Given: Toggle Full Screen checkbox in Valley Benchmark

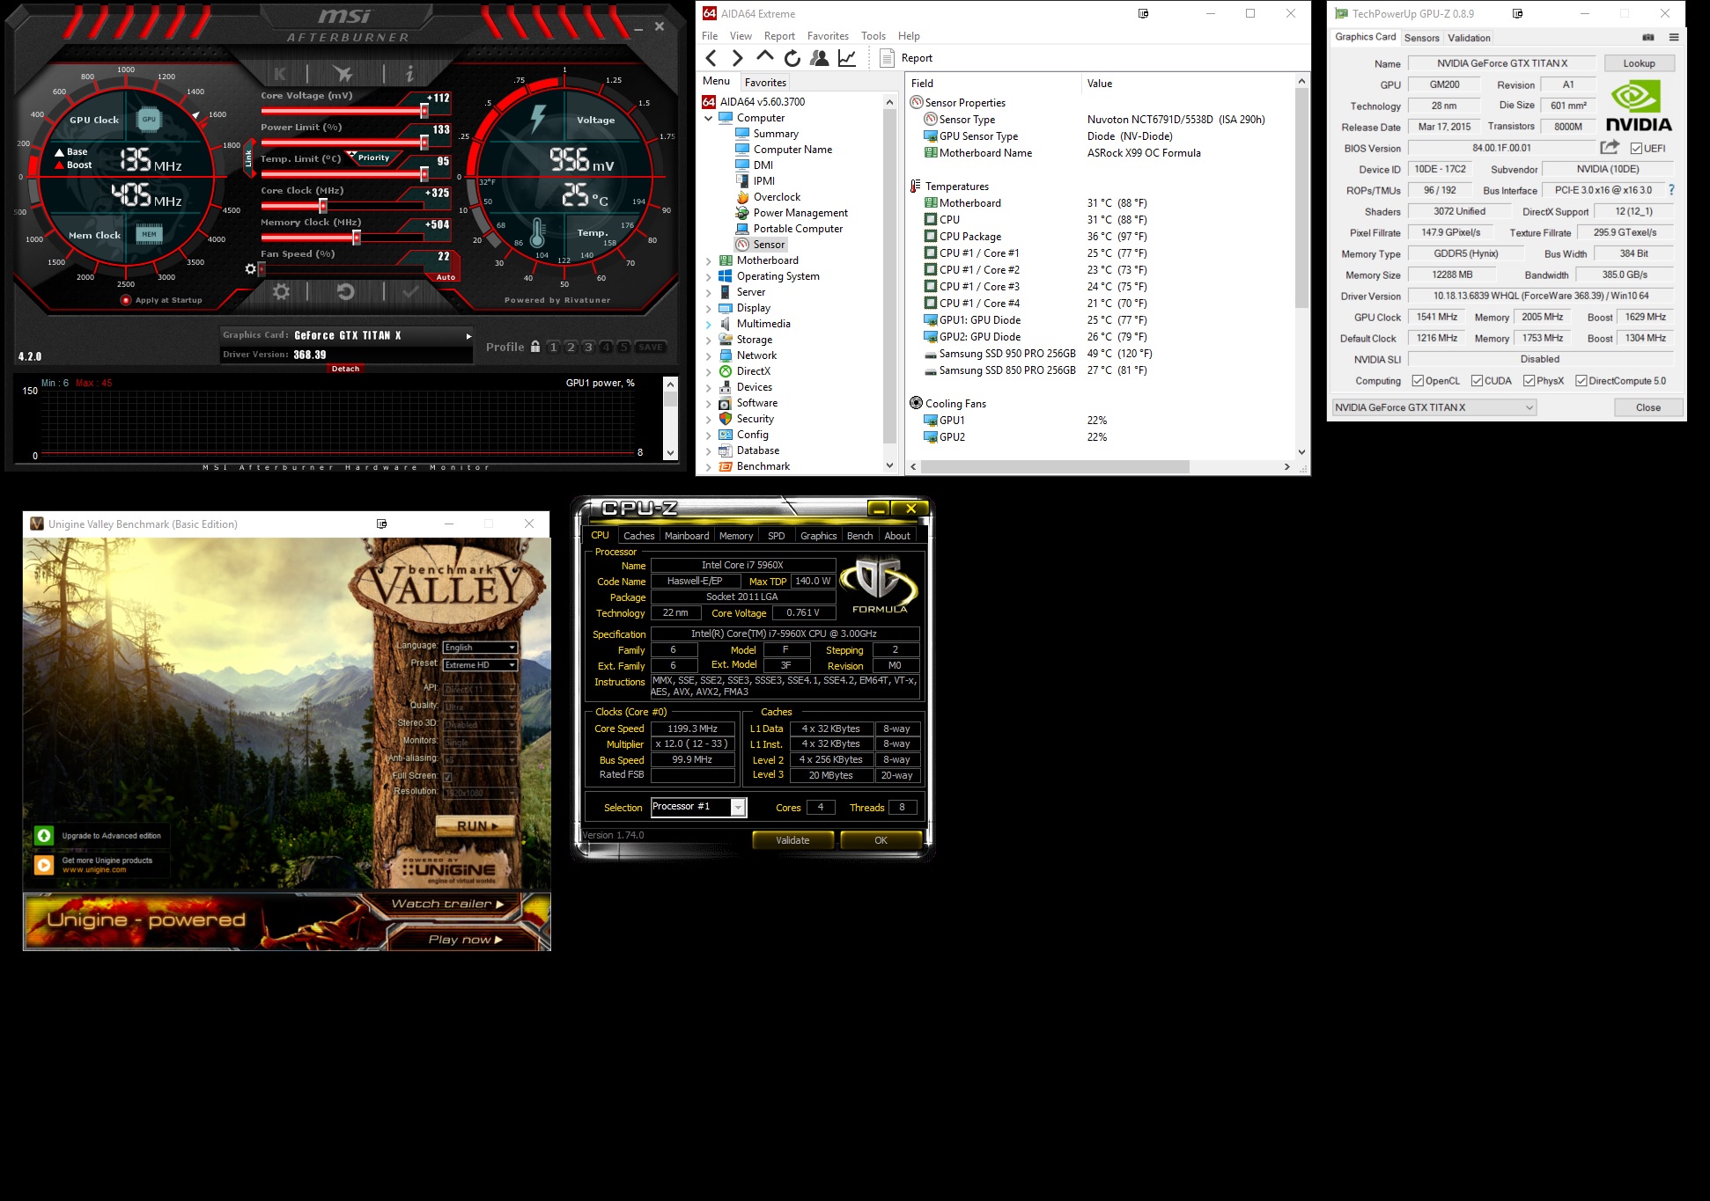Looking at the screenshot, I should click(x=447, y=777).
